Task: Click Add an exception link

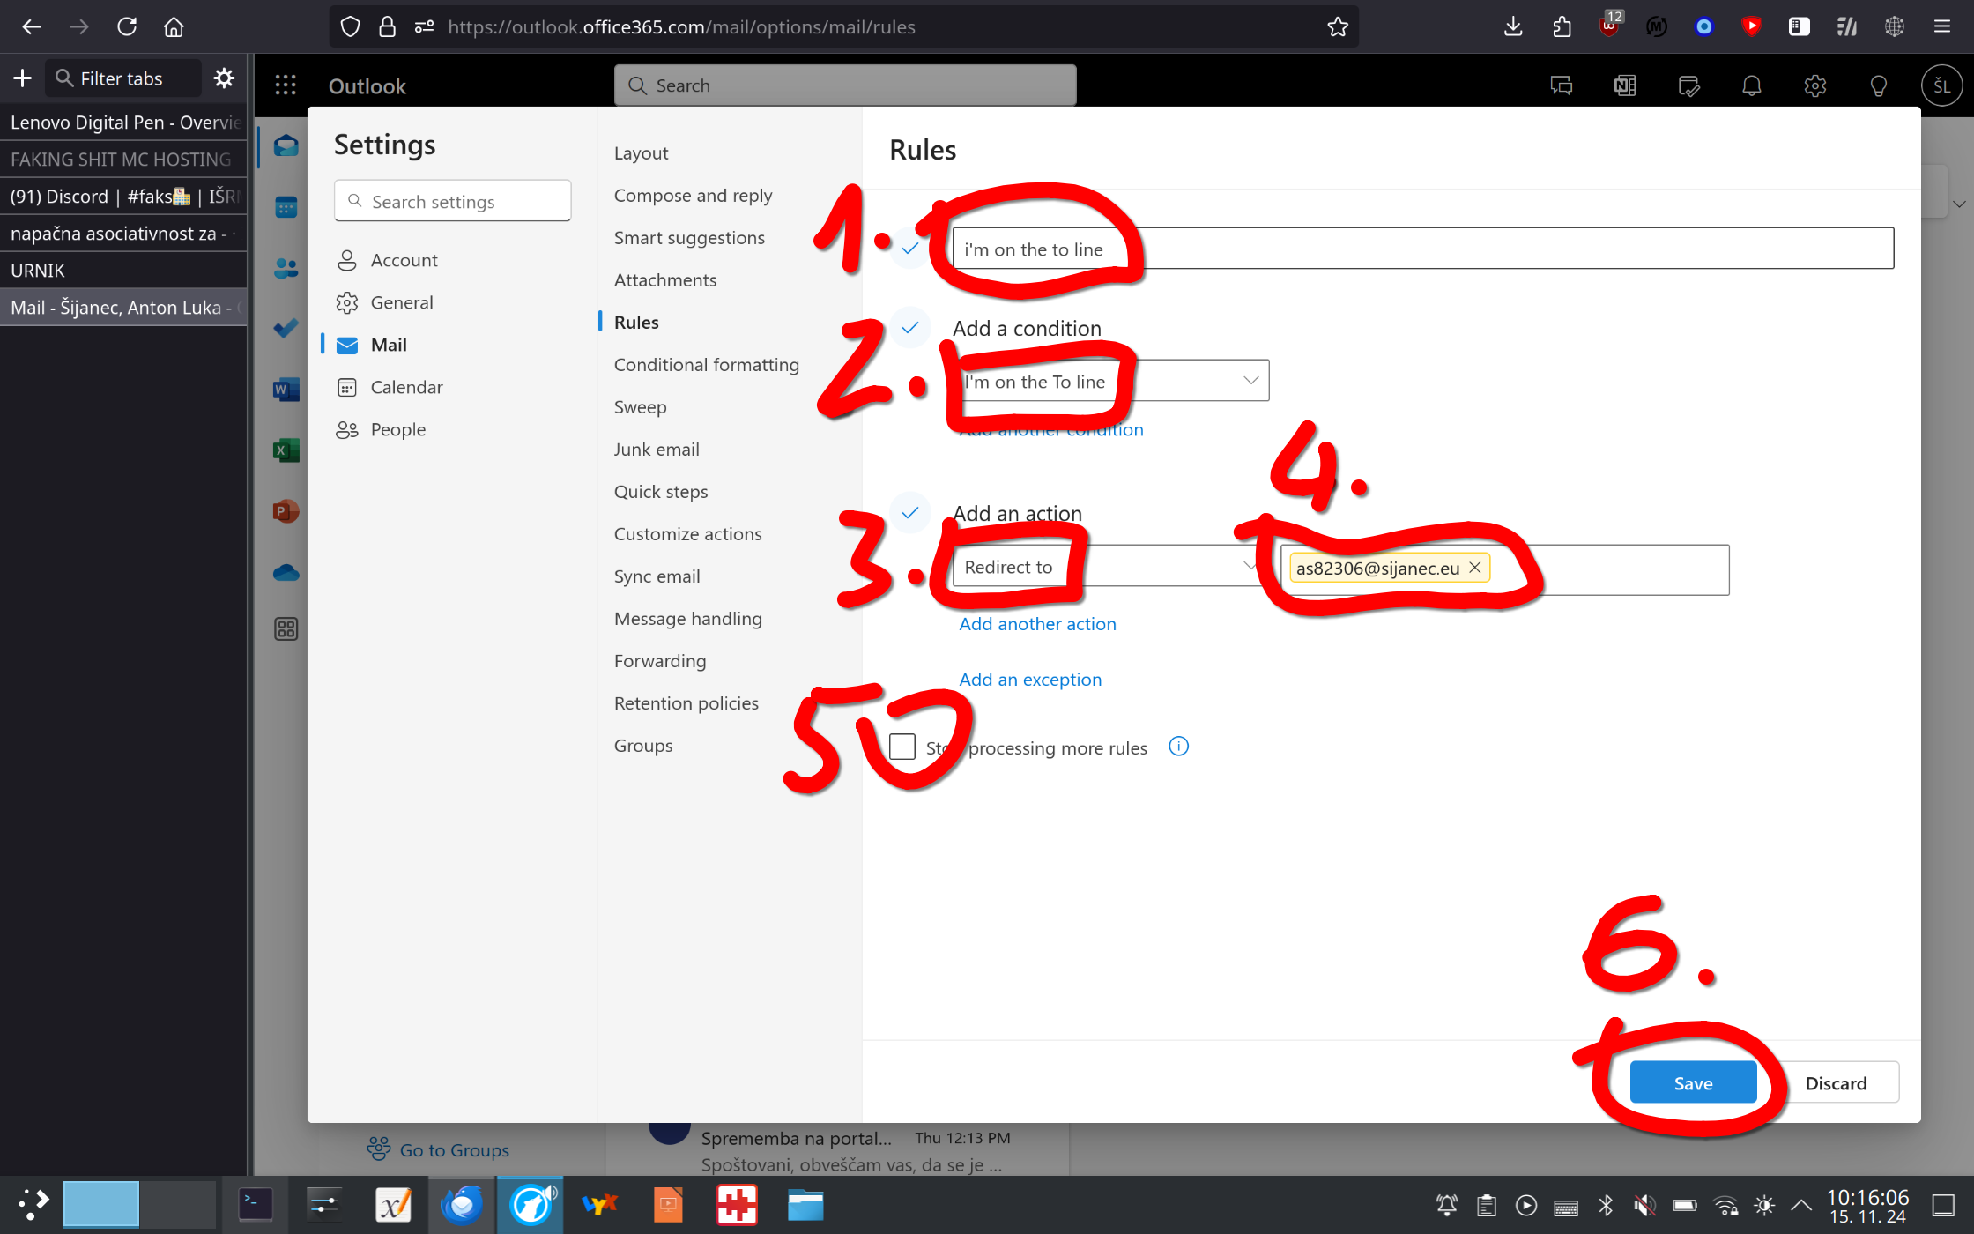Action: pos(1029,680)
